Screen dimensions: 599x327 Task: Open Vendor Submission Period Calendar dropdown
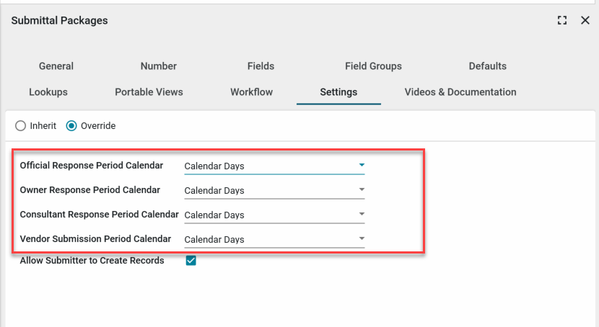pos(274,240)
